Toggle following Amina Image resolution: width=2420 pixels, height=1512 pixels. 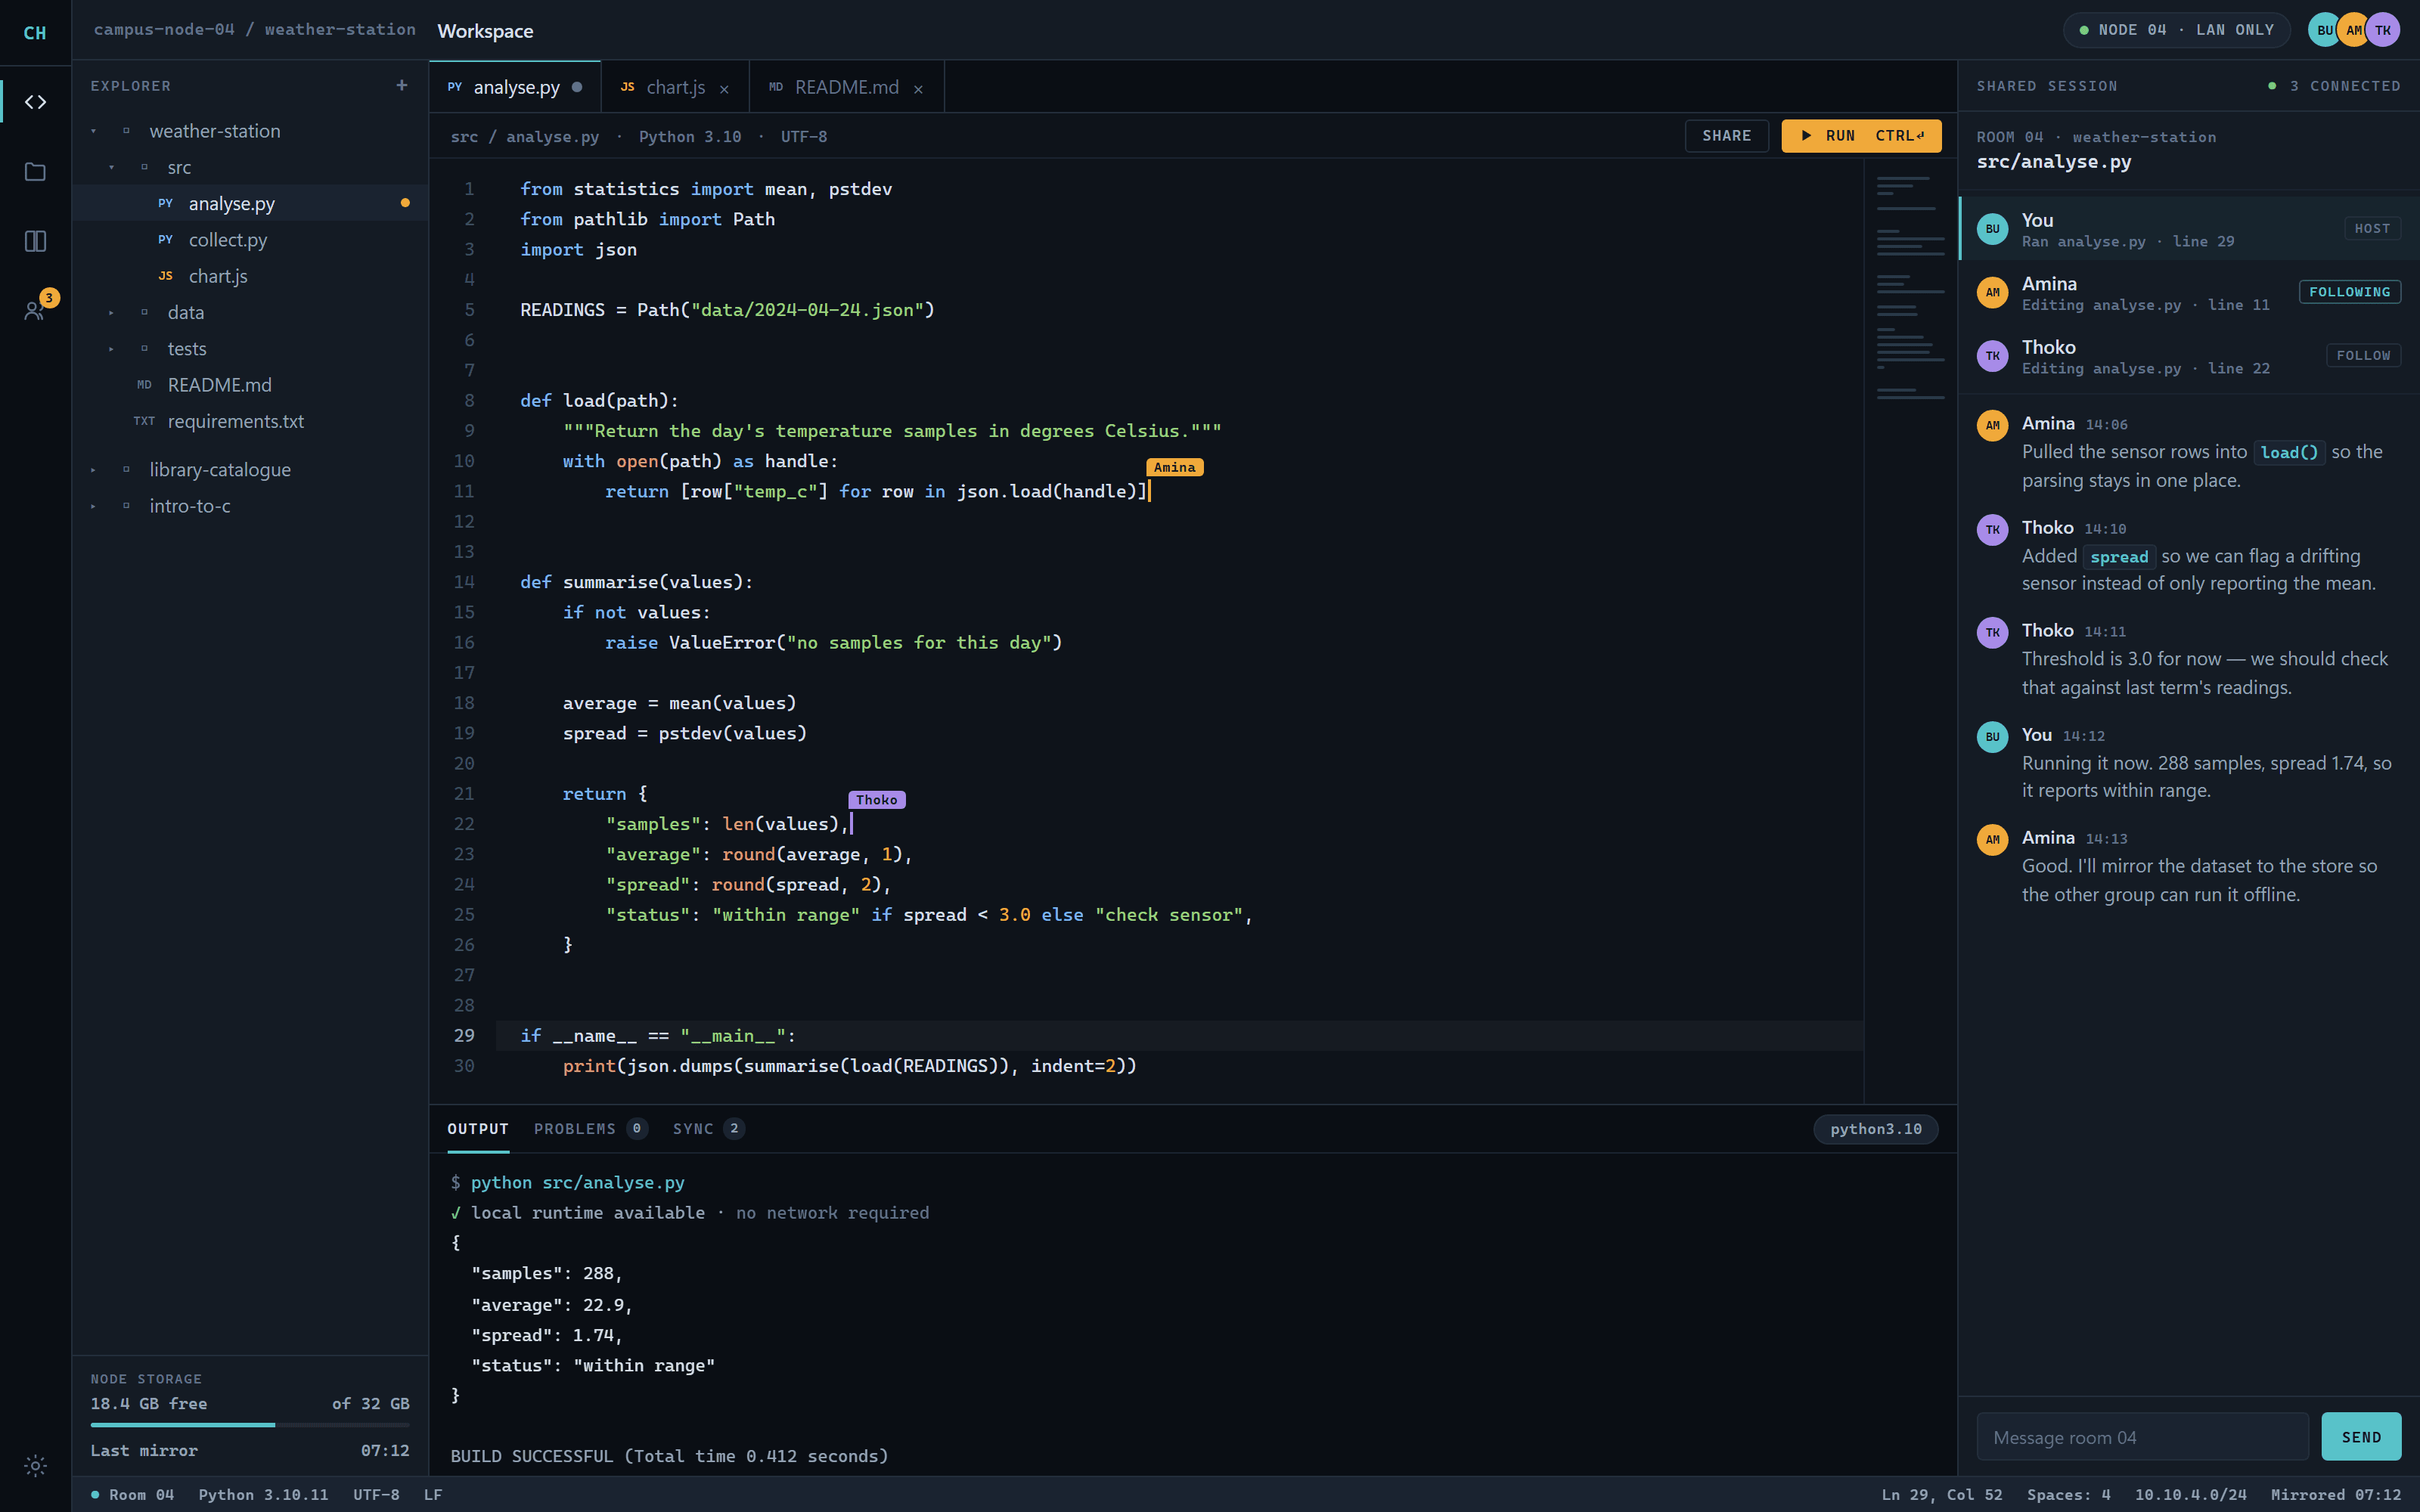pos(2349,292)
